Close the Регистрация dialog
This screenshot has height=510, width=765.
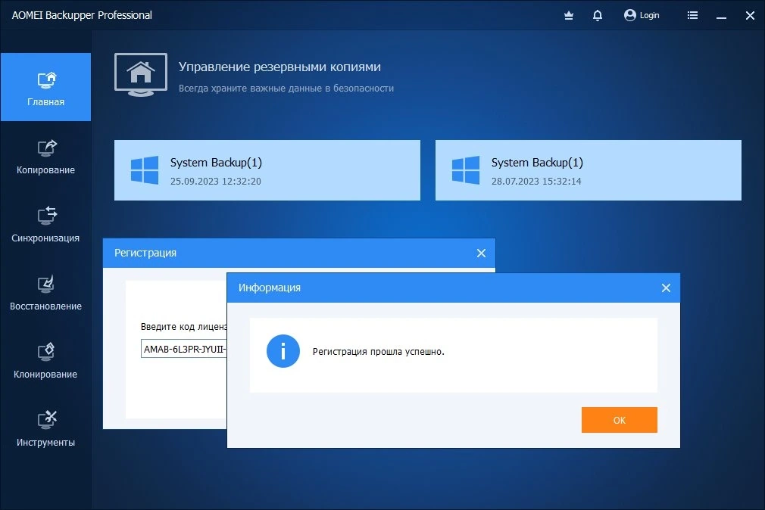481,253
